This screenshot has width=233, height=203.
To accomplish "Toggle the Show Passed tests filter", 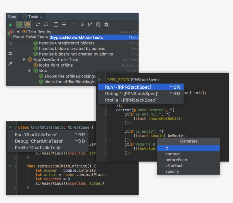I will point(20,24).
